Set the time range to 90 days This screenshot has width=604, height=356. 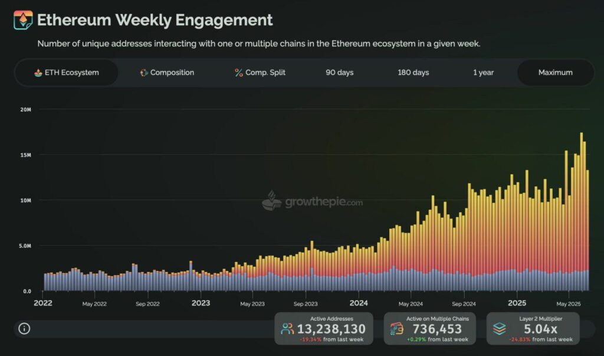(x=339, y=73)
